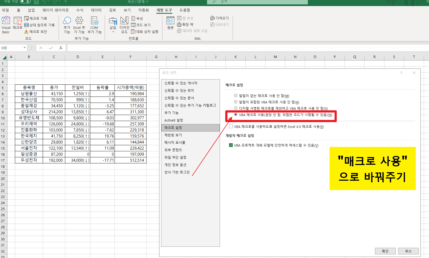Open the 삽입 controls dropdown arrow
This screenshot has height=258, width=429.
click(x=113, y=31)
